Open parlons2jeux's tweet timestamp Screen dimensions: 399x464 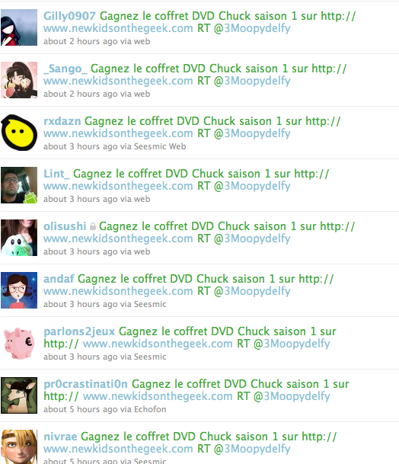click(x=81, y=357)
